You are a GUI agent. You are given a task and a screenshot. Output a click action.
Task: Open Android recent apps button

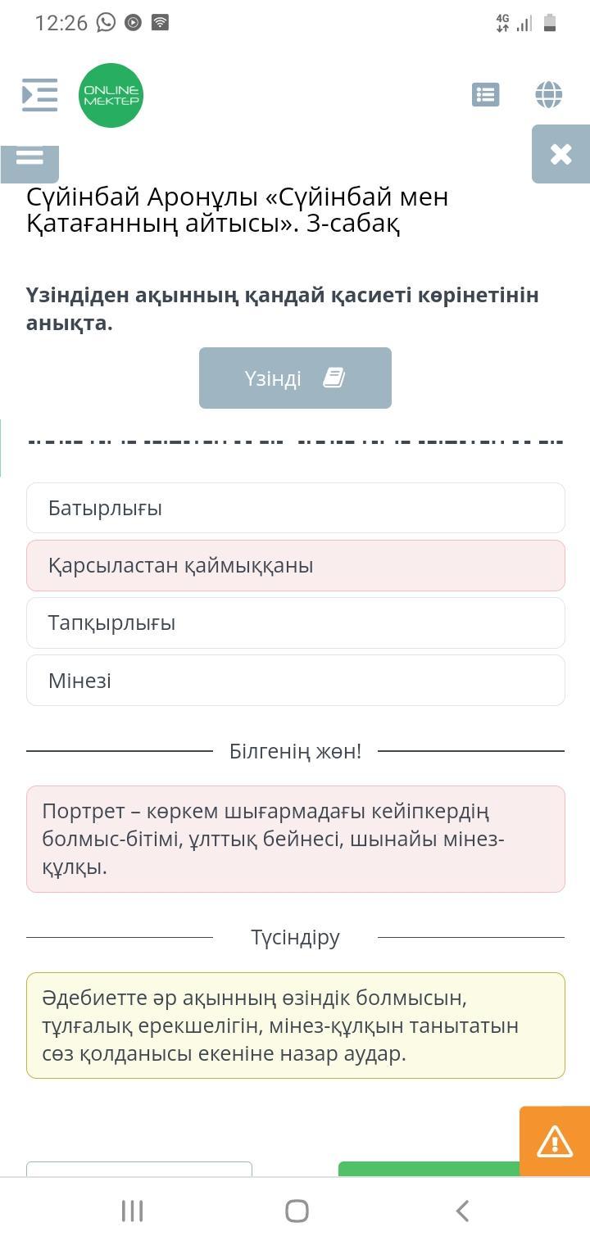coord(132,1211)
